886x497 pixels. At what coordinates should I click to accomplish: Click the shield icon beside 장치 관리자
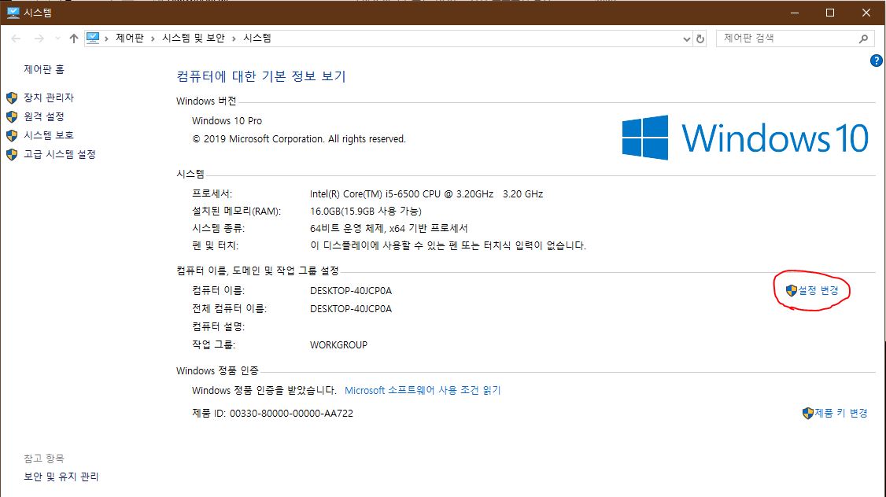[12, 98]
